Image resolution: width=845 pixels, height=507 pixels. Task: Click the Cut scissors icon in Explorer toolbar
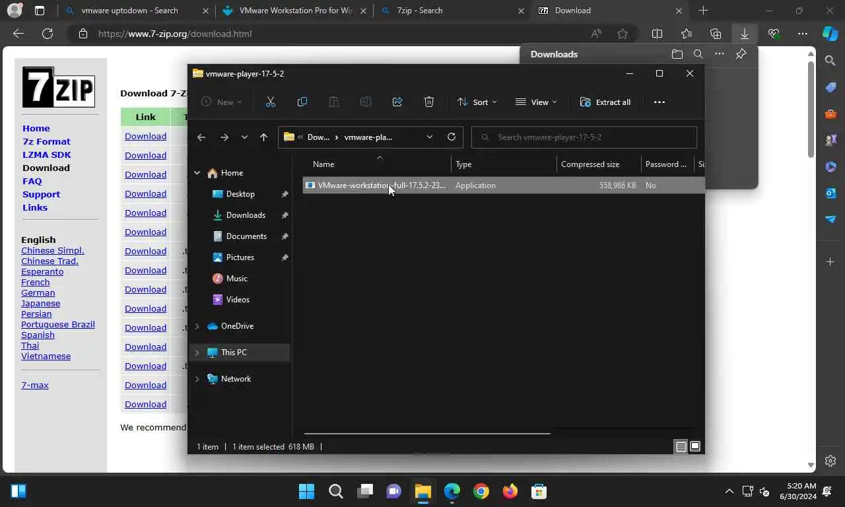[x=270, y=102]
